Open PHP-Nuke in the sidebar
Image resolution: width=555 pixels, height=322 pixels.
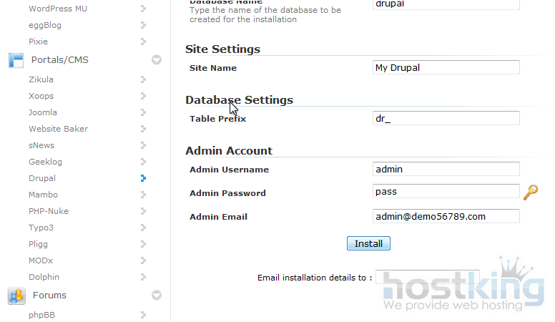[x=48, y=211]
